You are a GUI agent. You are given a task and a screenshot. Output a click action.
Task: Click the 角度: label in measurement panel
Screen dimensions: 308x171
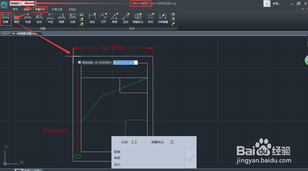pyautogui.click(x=117, y=158)
